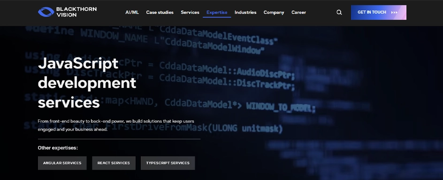Viewport: 443px width, 180px height.
Task: Go to Case studies
Action: tap(160, 12)
